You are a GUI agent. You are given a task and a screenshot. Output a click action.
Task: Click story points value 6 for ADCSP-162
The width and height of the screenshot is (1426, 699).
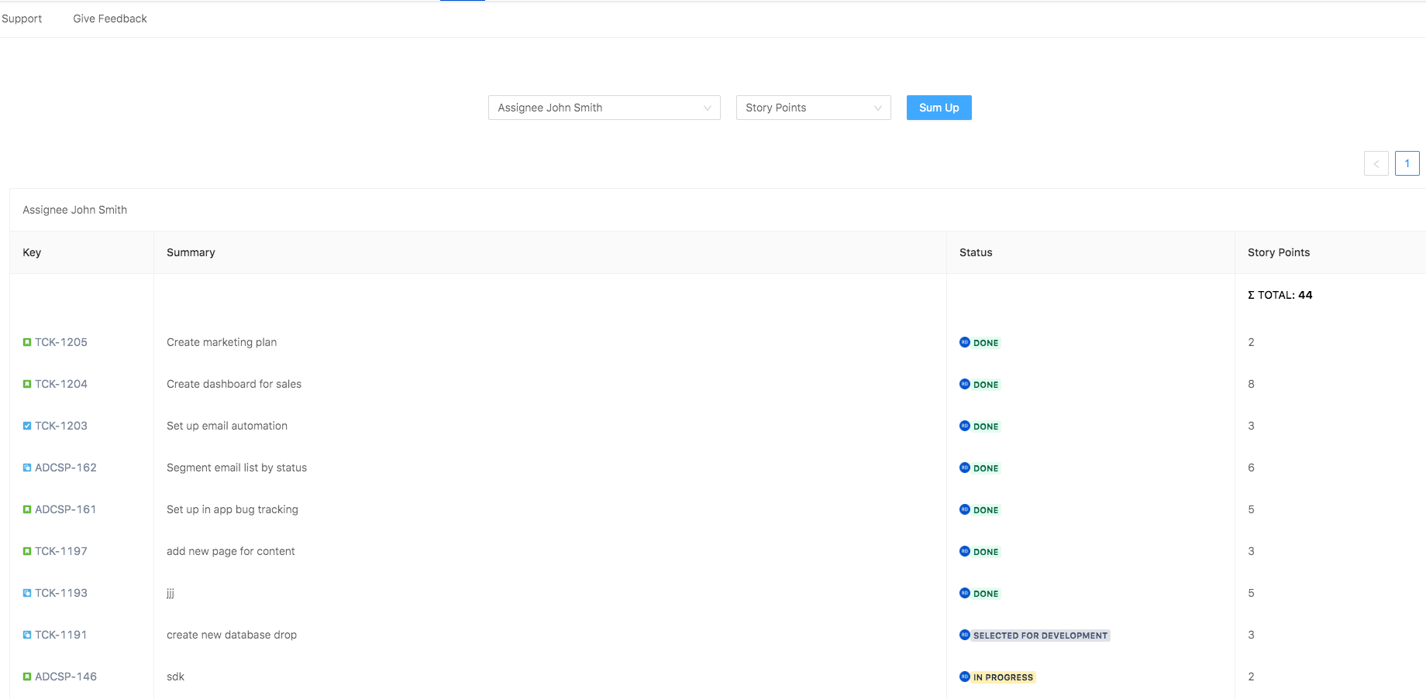coord(1251,468)
